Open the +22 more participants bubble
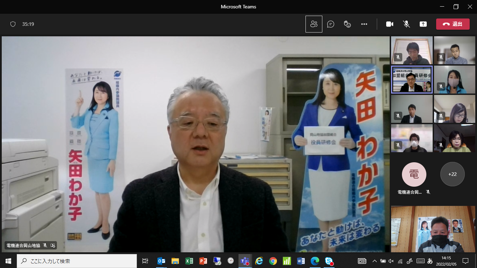 (x=452, y=174)
